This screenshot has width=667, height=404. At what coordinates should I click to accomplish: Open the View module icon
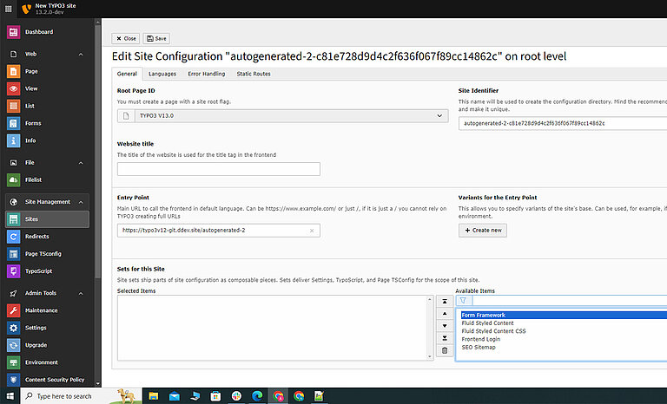(13, 88)
